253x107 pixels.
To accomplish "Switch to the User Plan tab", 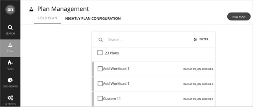I will point(48,18).
